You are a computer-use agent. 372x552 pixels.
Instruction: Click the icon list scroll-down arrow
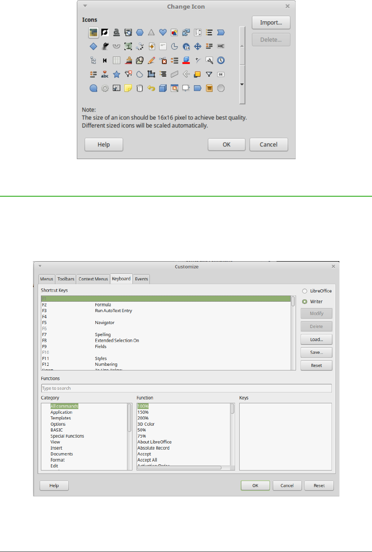click(242, 84)
